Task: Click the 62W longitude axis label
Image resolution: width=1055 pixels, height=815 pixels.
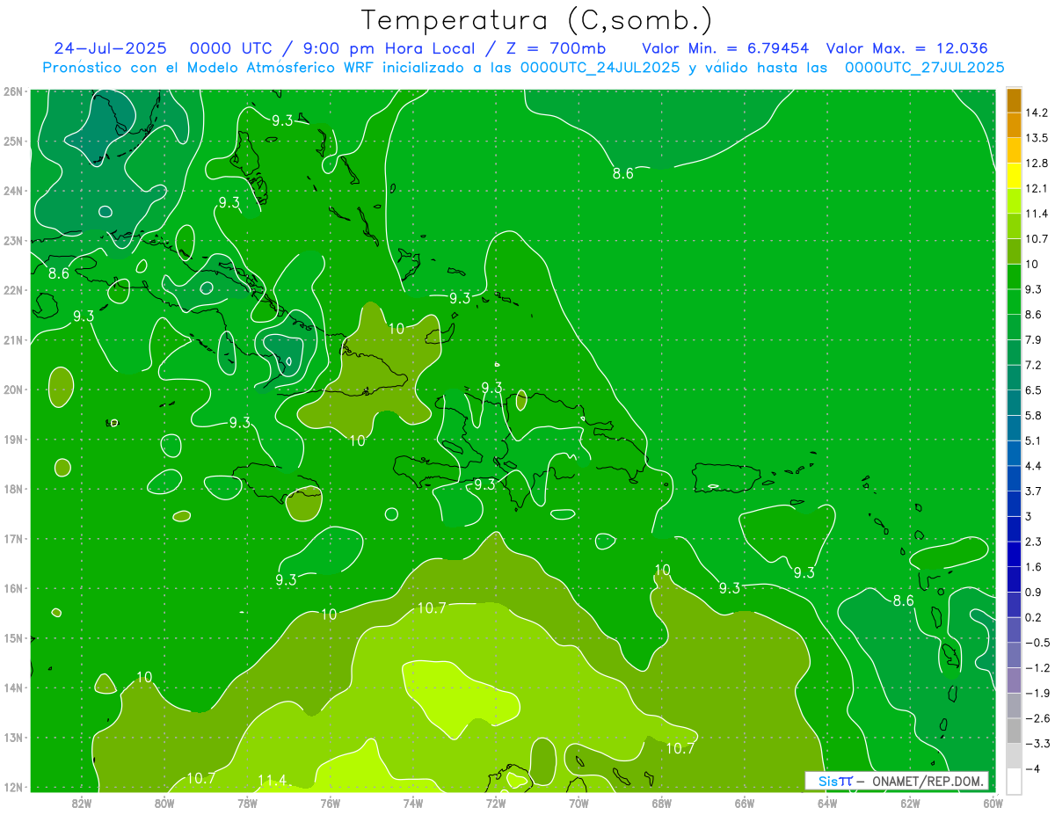Action: (910, 803)
